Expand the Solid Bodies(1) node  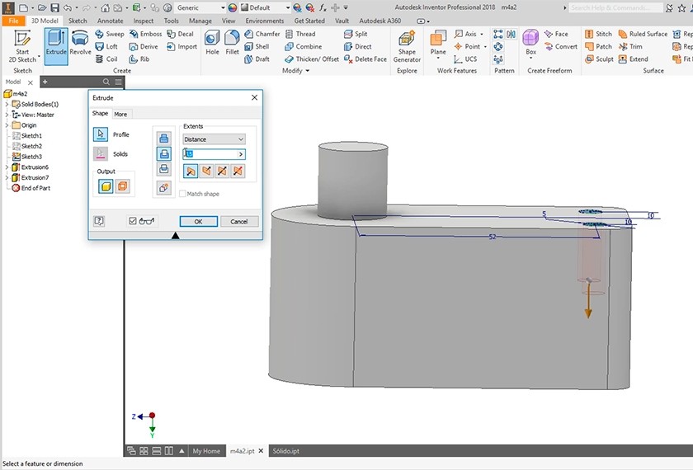7,105
